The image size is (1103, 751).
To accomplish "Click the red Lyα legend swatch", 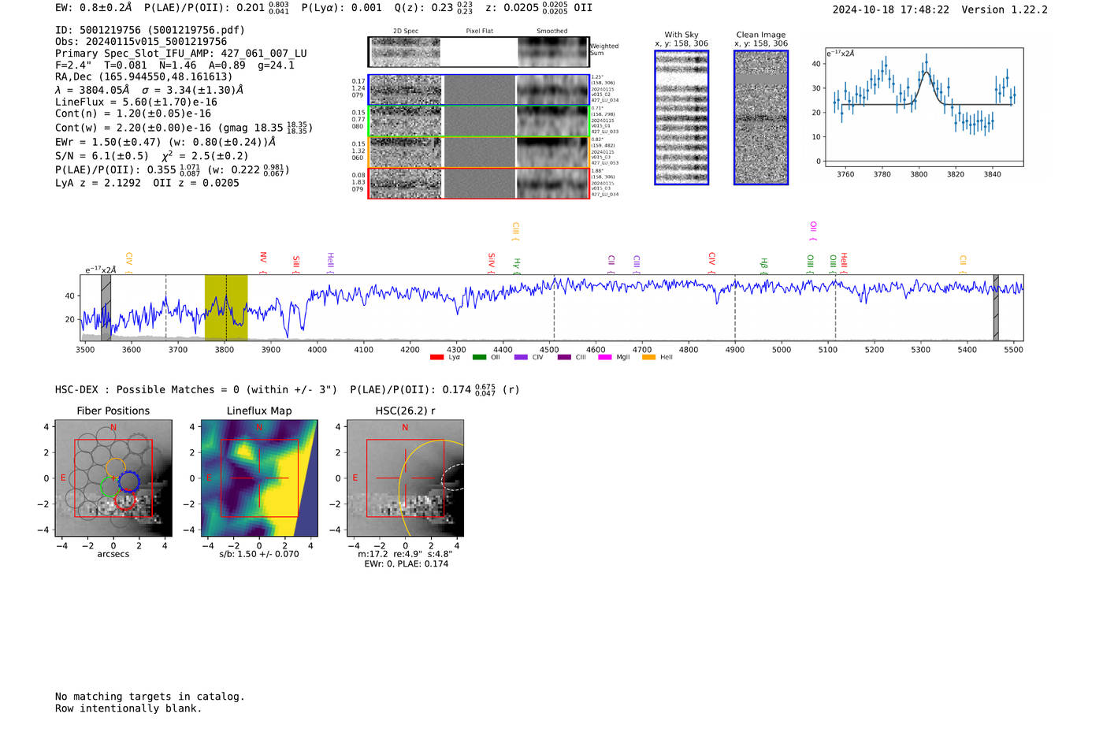I will point(436,358).
